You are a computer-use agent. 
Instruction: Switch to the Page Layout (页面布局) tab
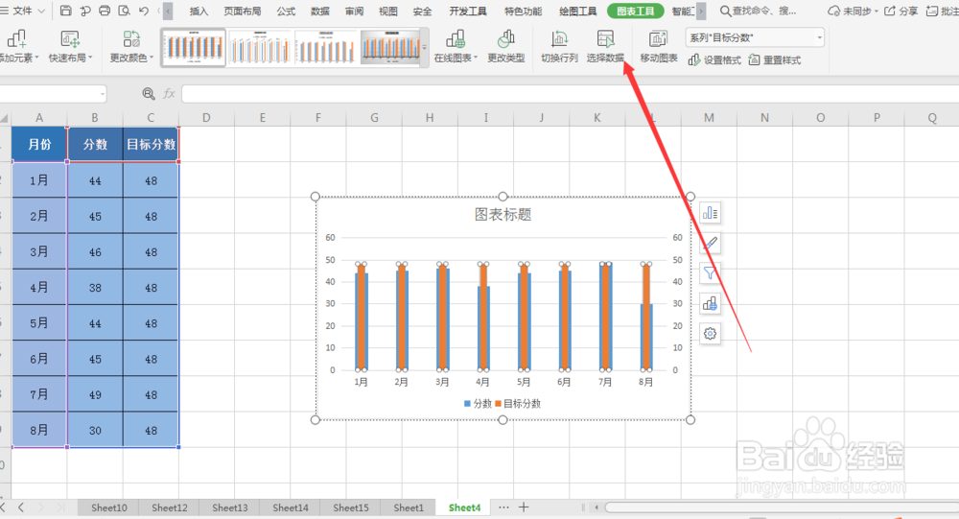coord(243,11)
